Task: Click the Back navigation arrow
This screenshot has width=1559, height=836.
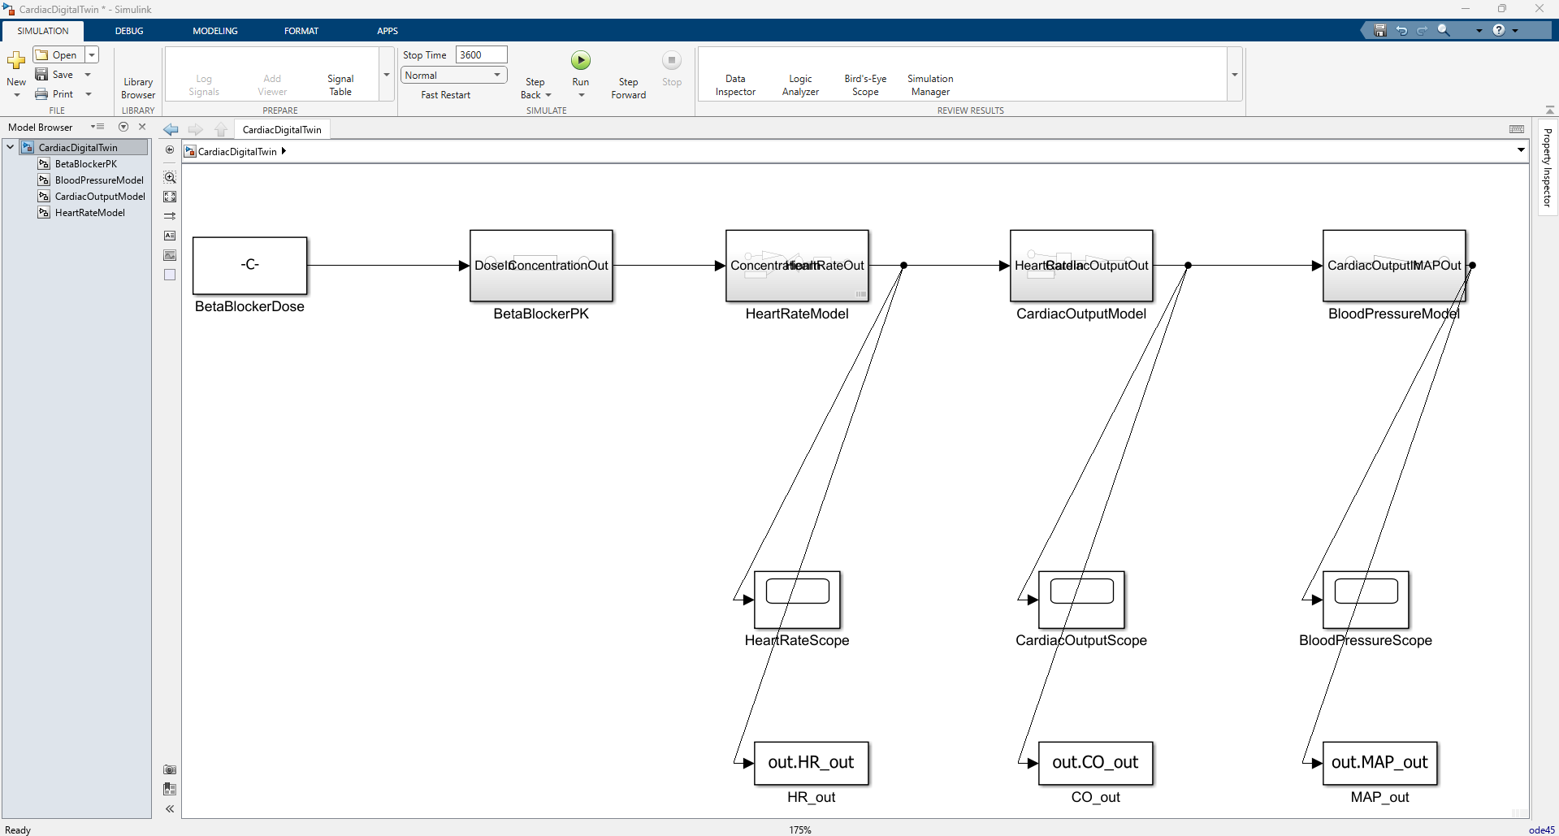Action: point(171,129)
